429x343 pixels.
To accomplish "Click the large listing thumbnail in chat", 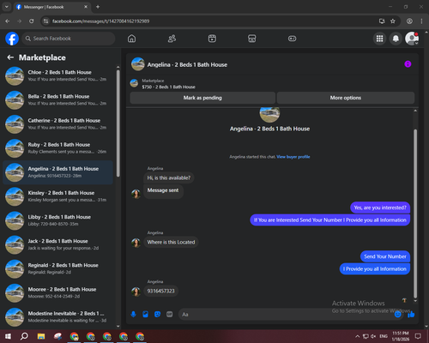I will pos(269,114).
